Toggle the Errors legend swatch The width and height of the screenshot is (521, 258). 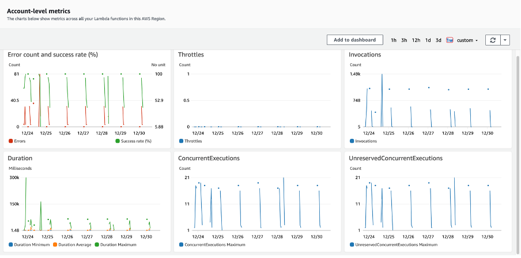(11, 141)
